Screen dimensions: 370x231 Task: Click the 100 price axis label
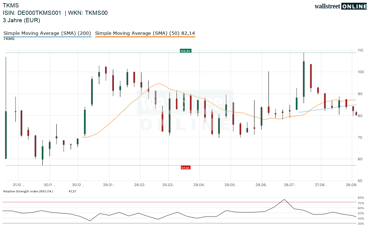click(x=360, y=72)
